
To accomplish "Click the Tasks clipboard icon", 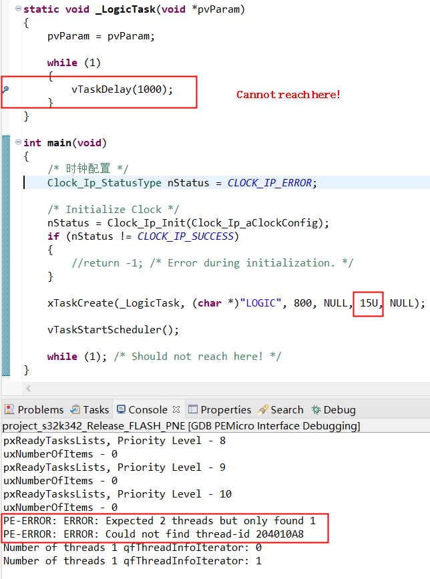I will pos(75,409).
